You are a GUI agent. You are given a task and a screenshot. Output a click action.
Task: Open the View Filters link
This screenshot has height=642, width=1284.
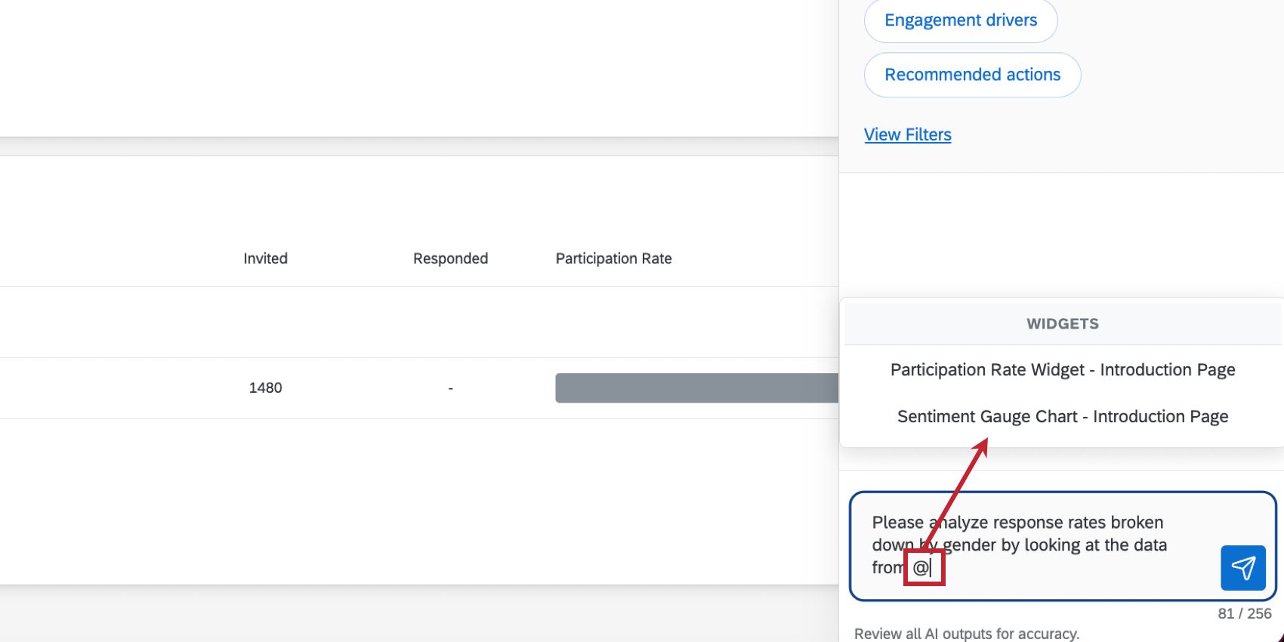pos(907,134)
